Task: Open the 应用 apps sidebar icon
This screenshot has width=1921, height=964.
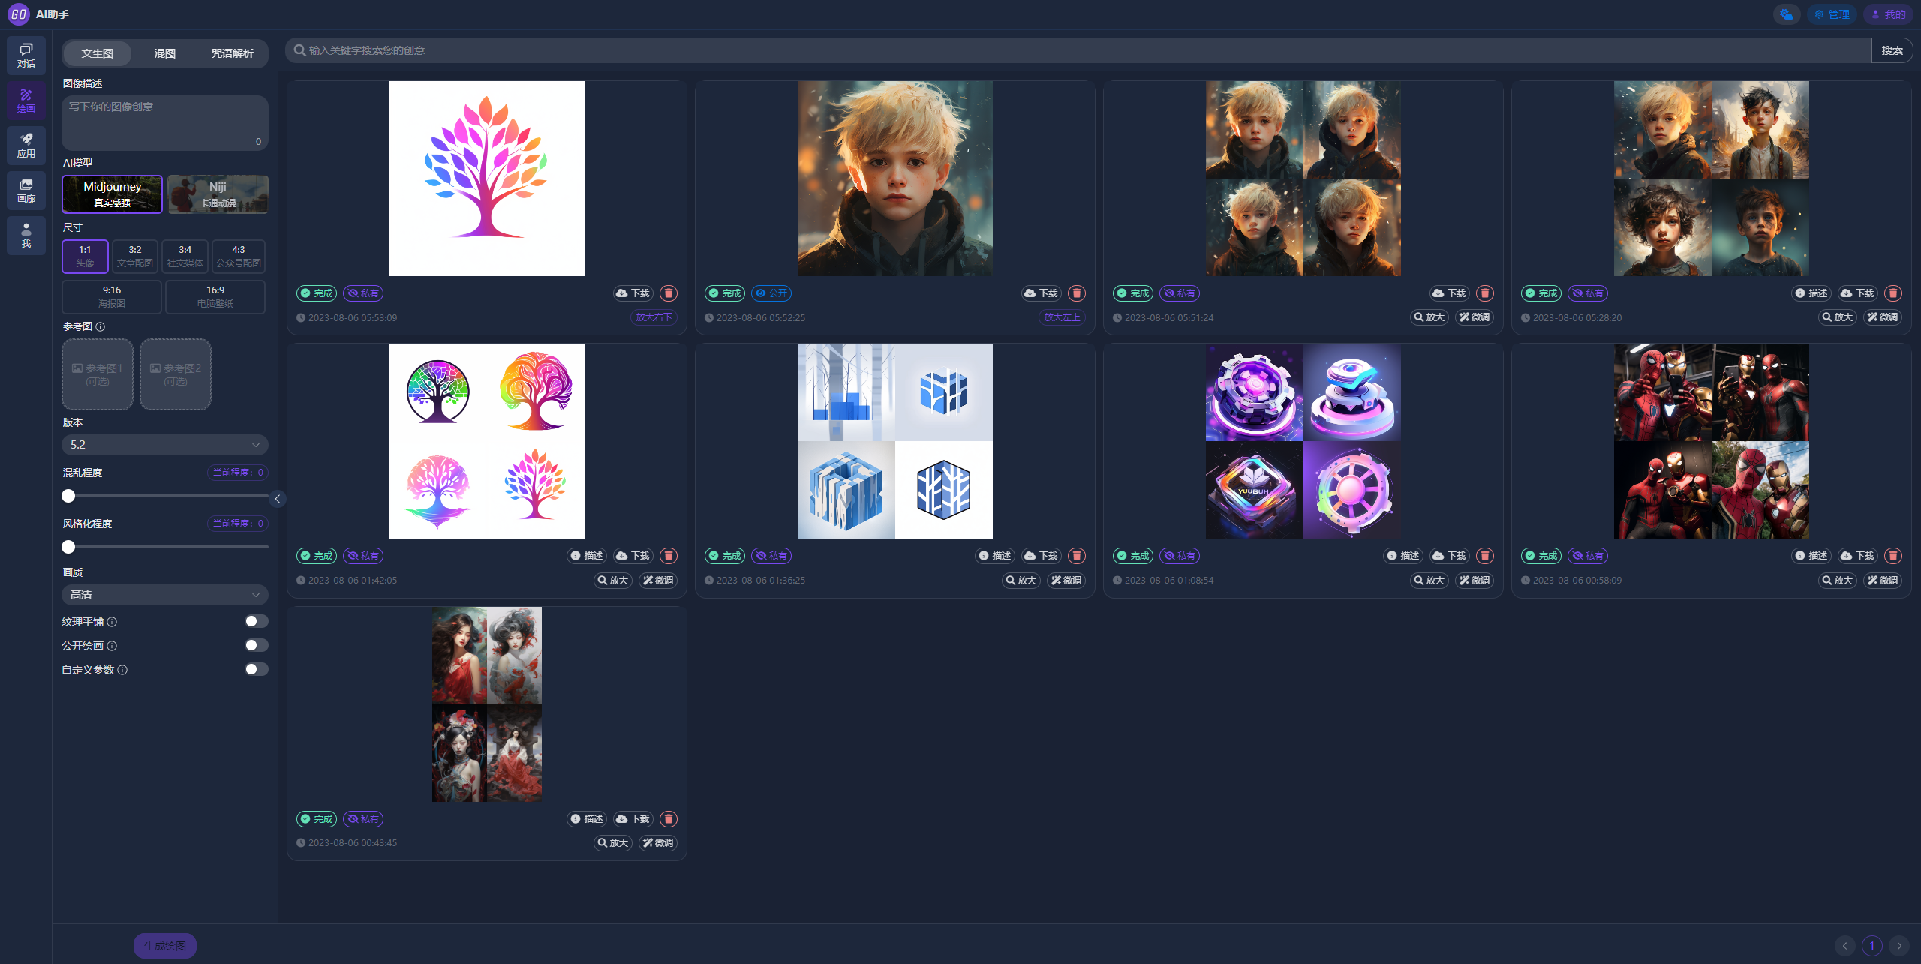Action: tap(26, 146)
